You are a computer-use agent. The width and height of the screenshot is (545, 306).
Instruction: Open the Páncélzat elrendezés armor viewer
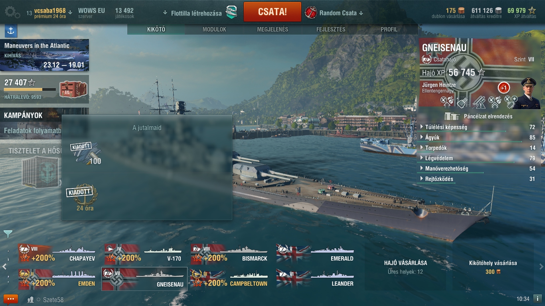(478, 116)
